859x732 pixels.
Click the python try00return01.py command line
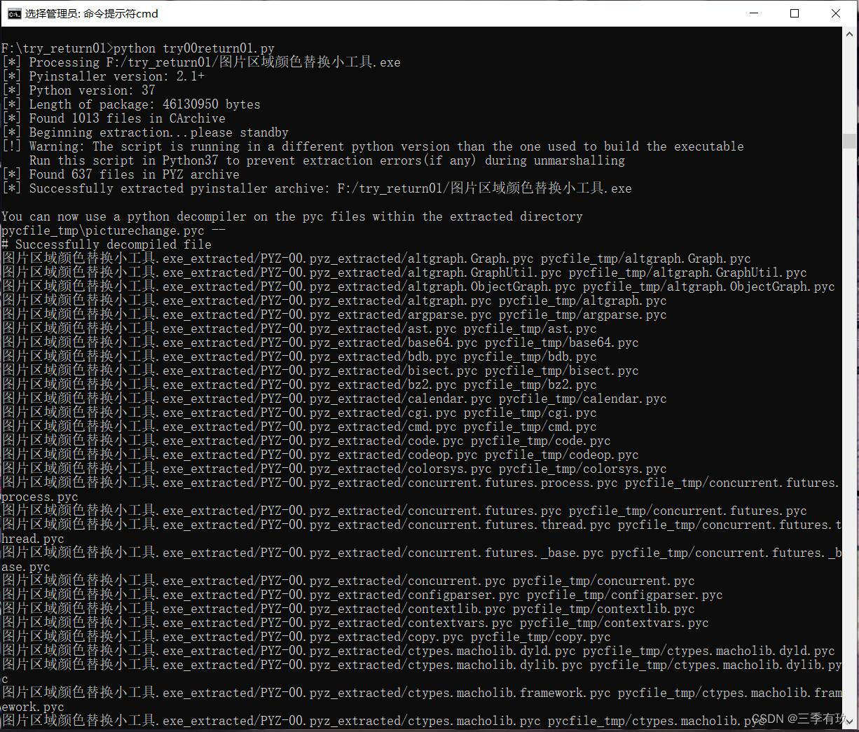click(137, 48)
